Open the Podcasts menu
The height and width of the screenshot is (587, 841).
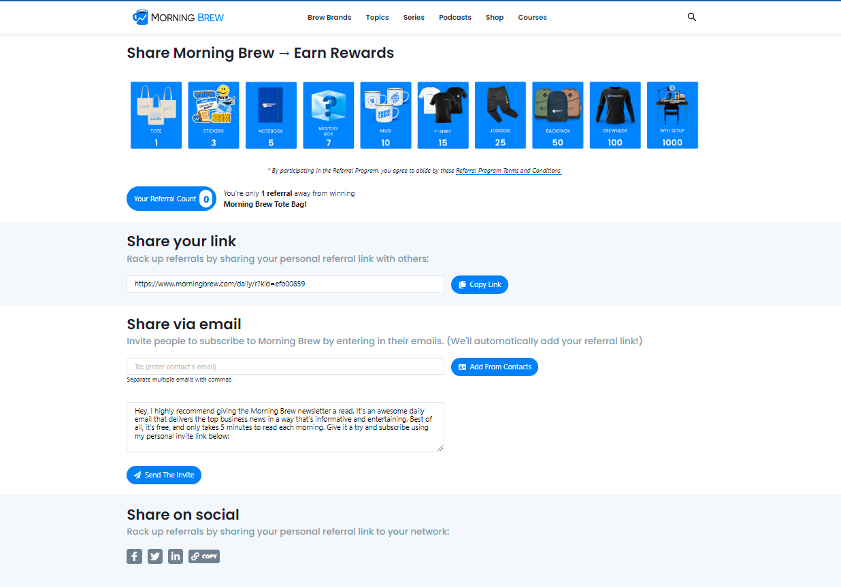[x=455, y=18]
